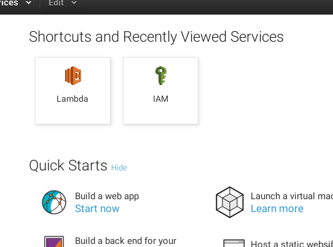Open the orange Lambda service icon
This screenshot has height=247, width=333.
[x=73, y=75]
